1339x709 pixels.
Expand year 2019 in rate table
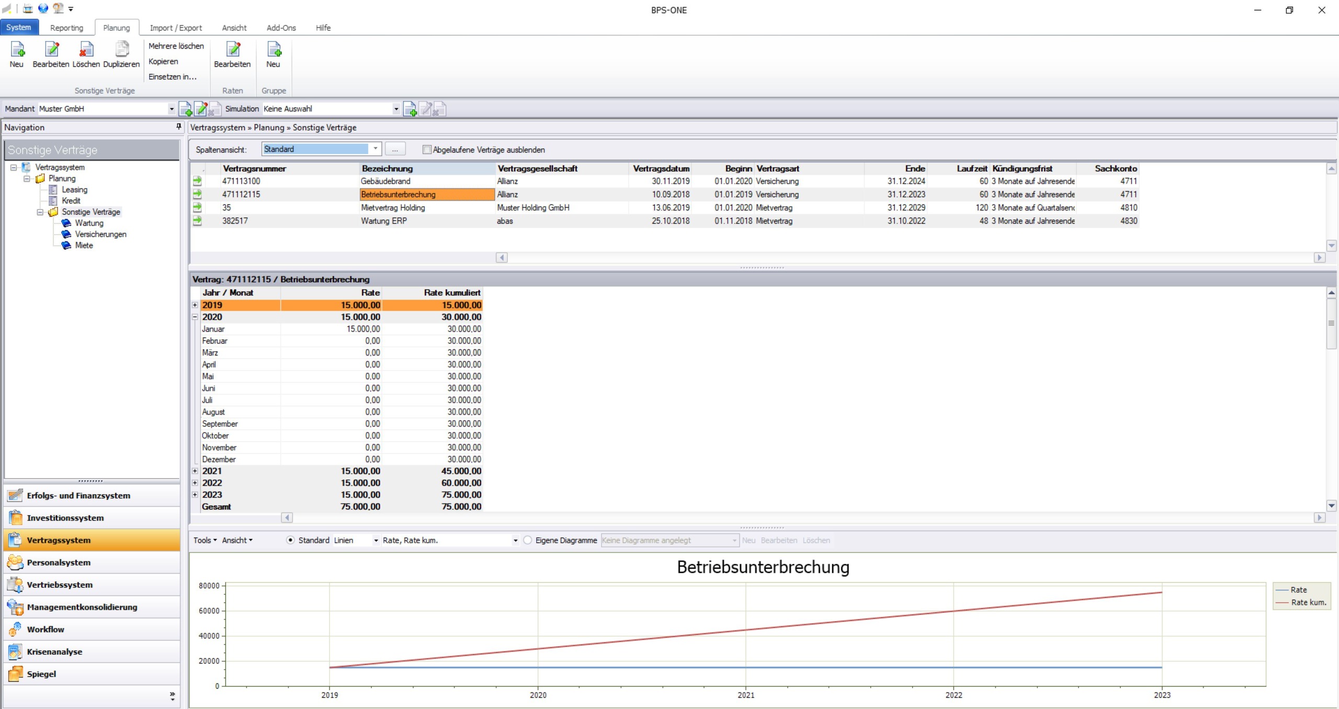[x=195, y=305]
